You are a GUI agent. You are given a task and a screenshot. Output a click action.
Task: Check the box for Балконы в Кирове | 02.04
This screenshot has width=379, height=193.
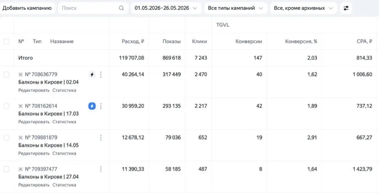pos(6,74)
